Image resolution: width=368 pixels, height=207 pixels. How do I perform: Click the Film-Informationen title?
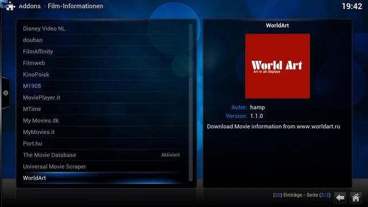[x=75, y=6]
